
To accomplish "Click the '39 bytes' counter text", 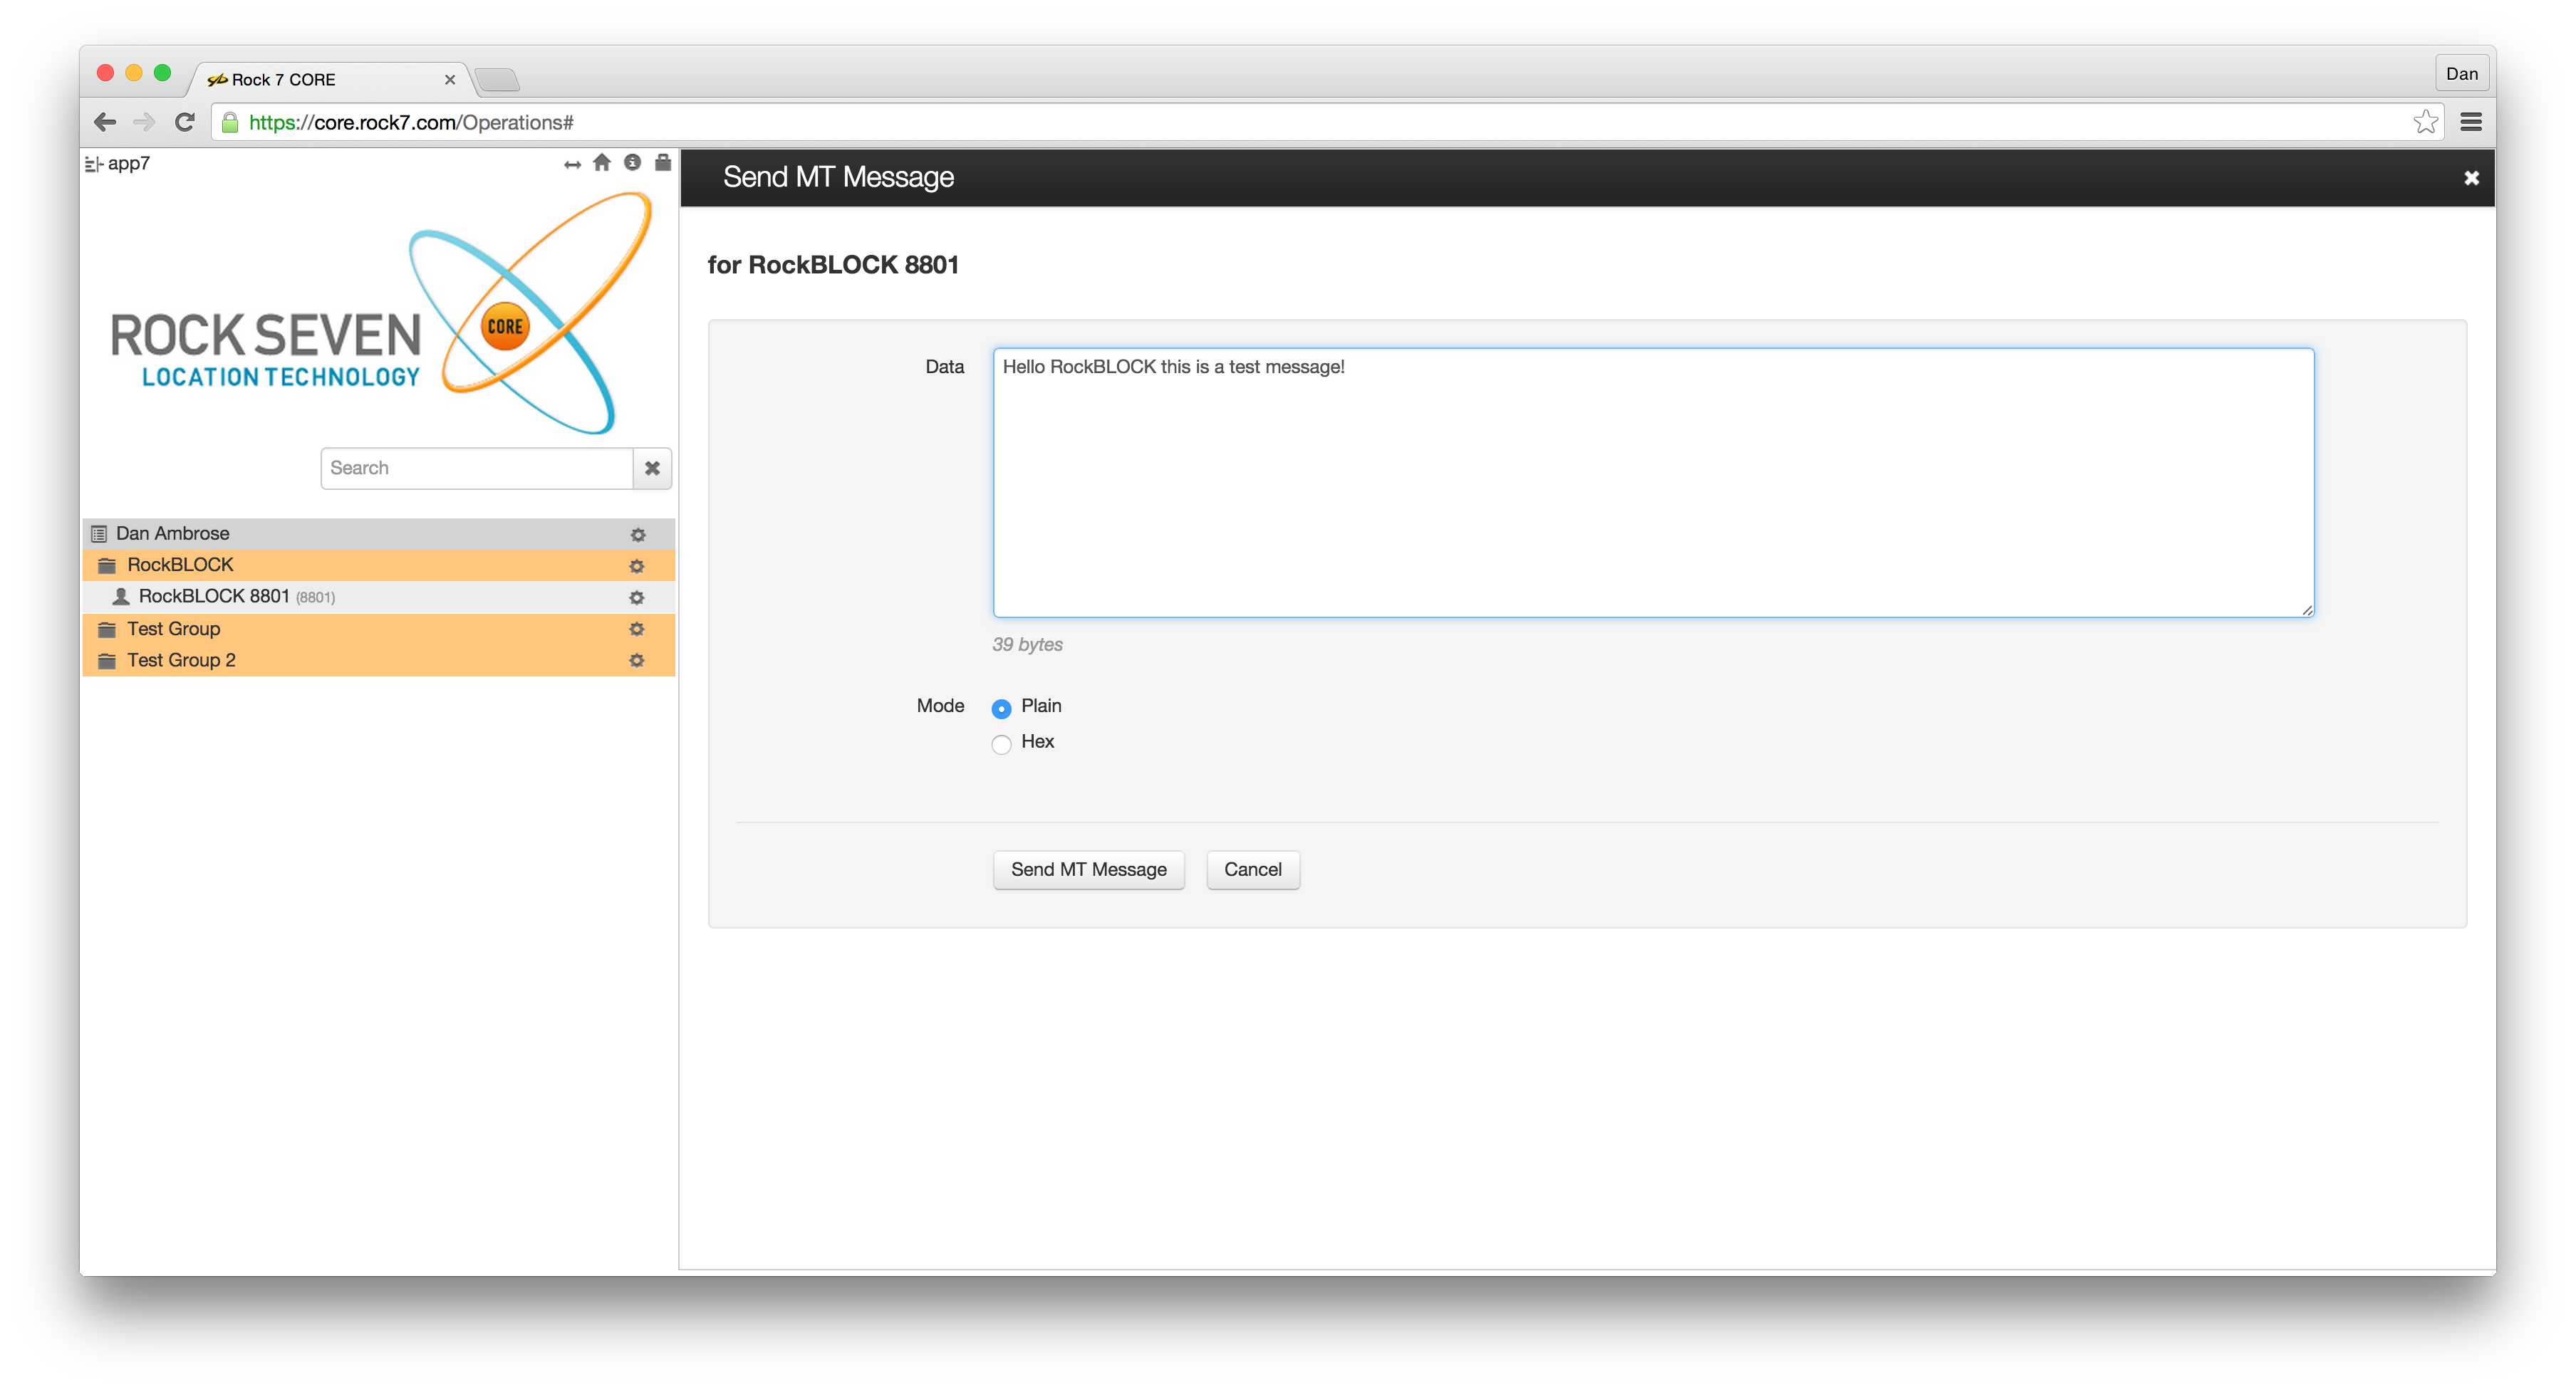I will [1027, 644].
